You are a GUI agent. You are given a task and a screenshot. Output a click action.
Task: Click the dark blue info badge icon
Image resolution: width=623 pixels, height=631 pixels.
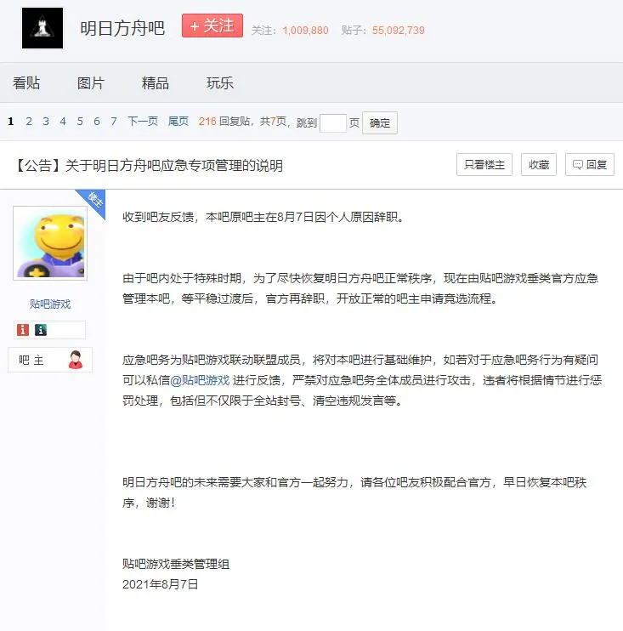tap(41, 330)
